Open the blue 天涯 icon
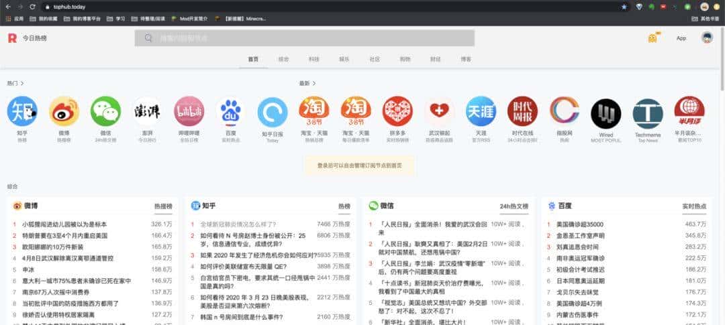 tap(481, 111)
